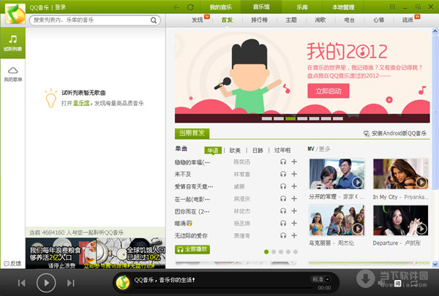439x296 pixels.
Task: Refresh the page with the reload icon
Action: 190,7
